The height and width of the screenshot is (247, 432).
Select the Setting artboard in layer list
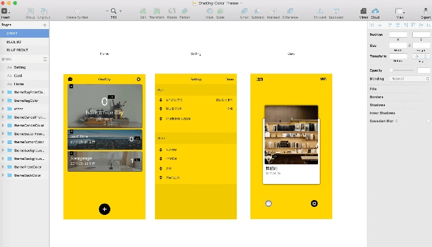[20, 67]
